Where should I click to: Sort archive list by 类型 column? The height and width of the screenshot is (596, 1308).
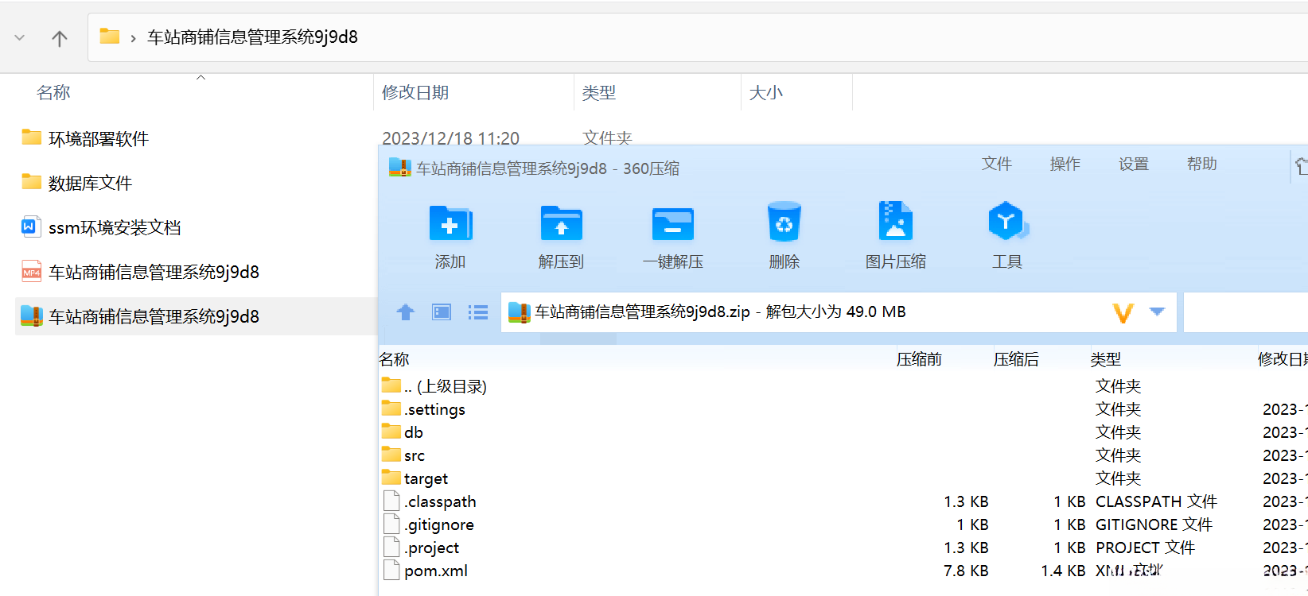[1106, 359]
